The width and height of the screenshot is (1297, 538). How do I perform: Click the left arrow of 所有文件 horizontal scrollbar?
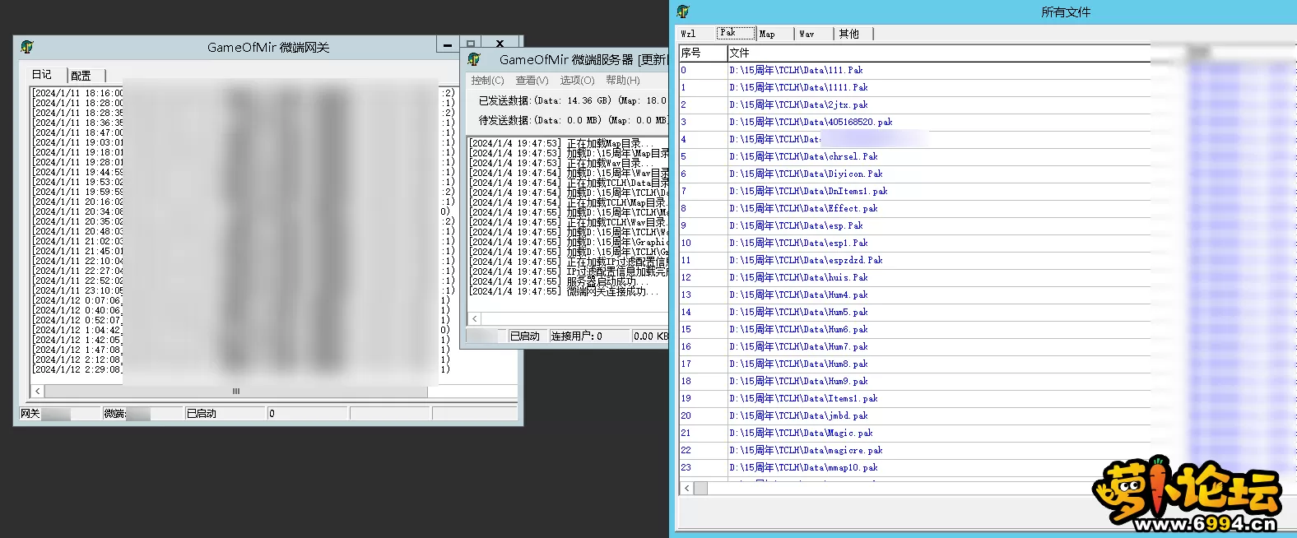[686, 488]
